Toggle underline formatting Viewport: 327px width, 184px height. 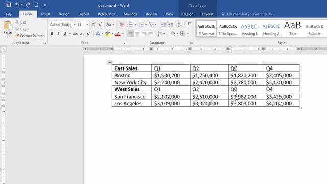coord(65,34)
